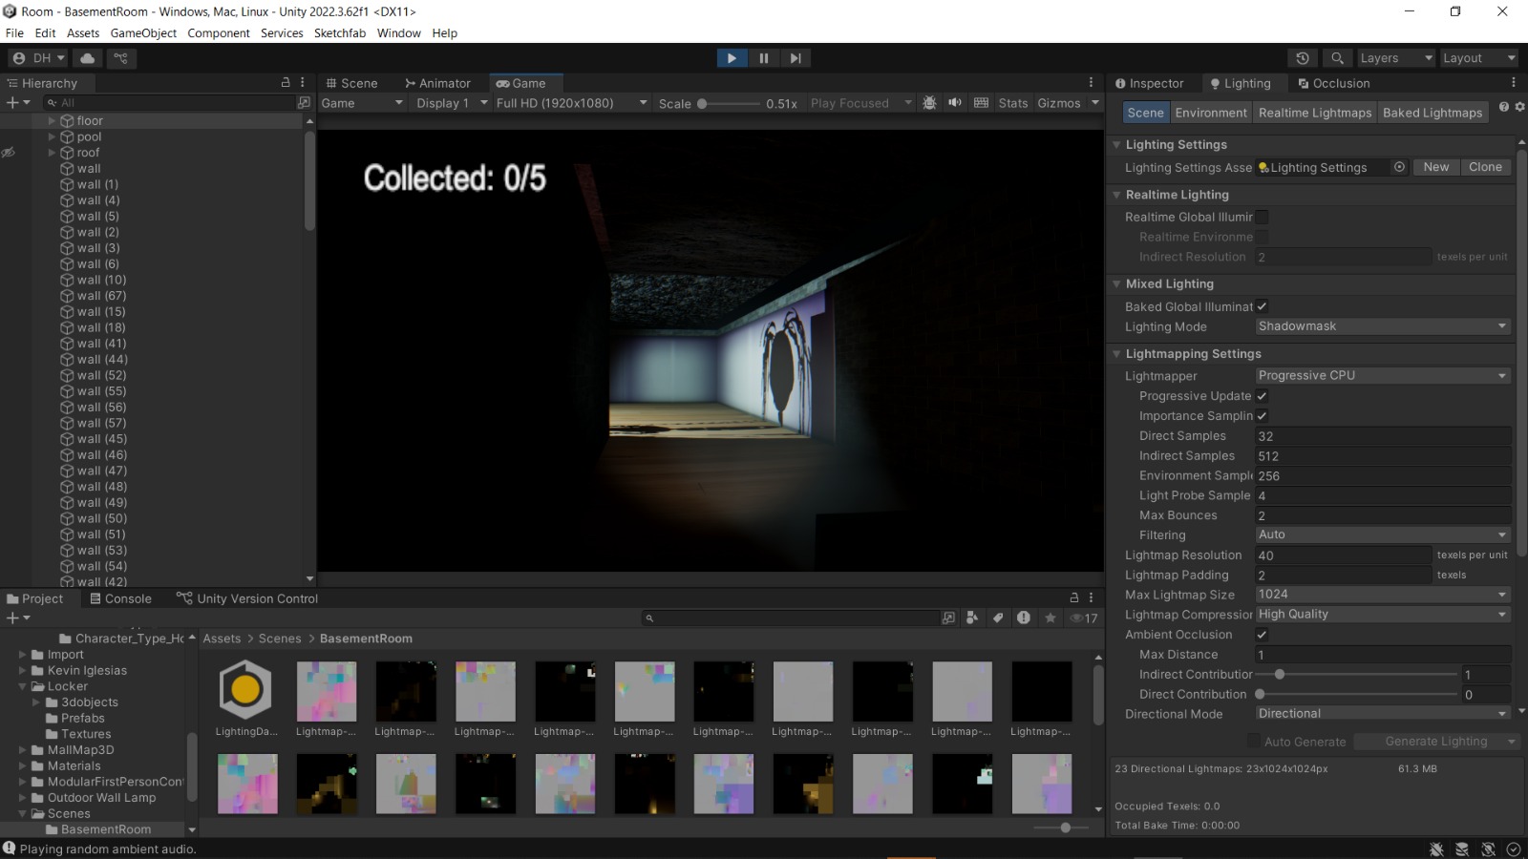This screenshot has height=859, width=1528.
Task: Click the Stats button in Game view
Action: click(x=1012, y=102)
